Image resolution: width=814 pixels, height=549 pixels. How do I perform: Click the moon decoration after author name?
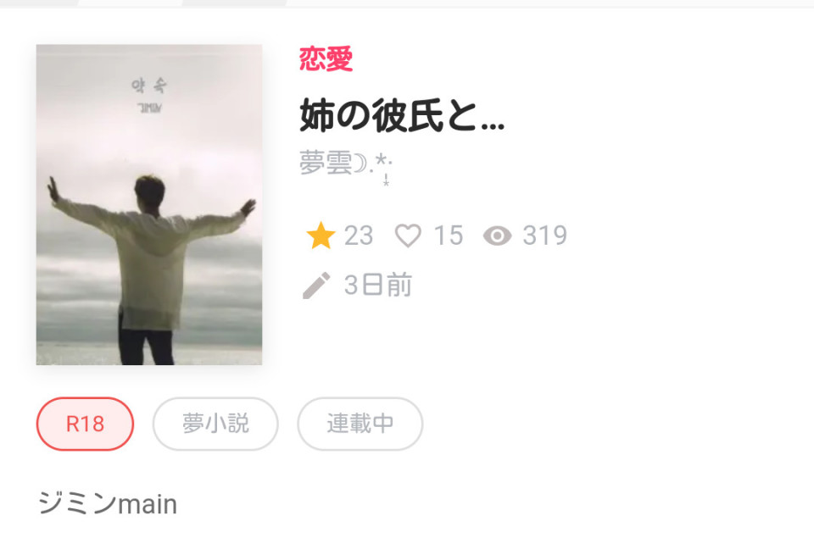pyautogui.click(x=360, y=163)
